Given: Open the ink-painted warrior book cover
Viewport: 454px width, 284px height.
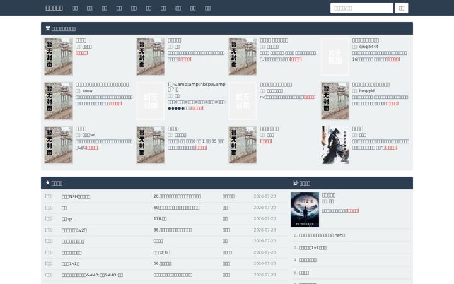Looking at the screenshot, I should [x=335, y=145].
